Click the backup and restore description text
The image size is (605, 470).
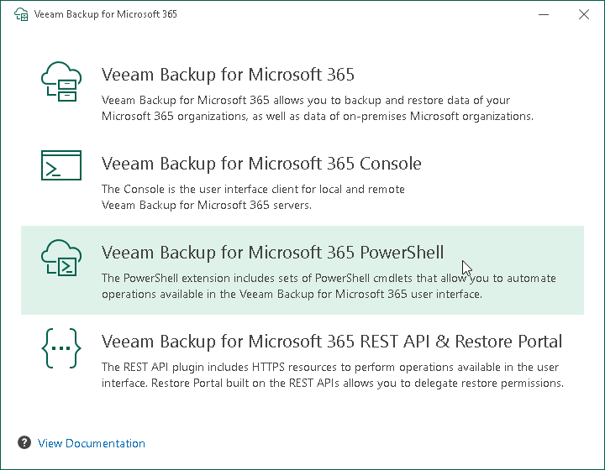(x=317, y=108)
